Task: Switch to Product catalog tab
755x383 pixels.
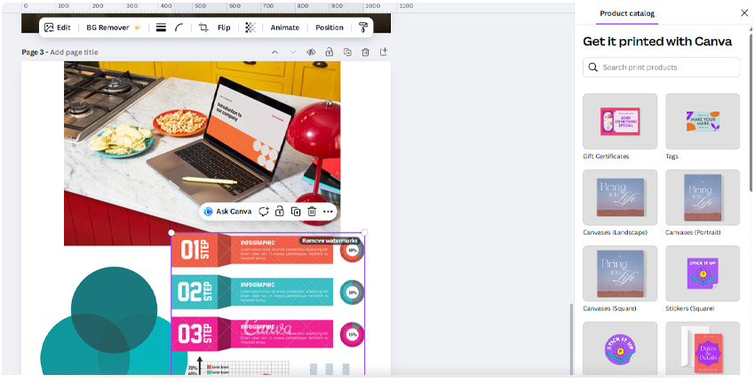Action: pyautogui.click(x=627, y=13)
